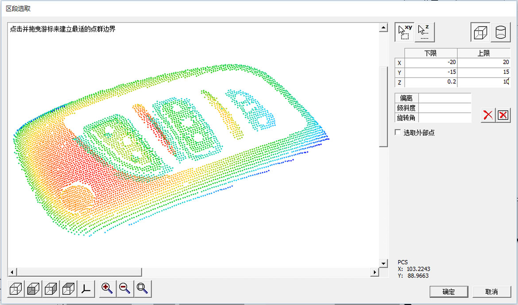Enable the 选取外部点 checkbox
Image resolution: width=518 pixels, height=305 pixels.
[398, 132]
